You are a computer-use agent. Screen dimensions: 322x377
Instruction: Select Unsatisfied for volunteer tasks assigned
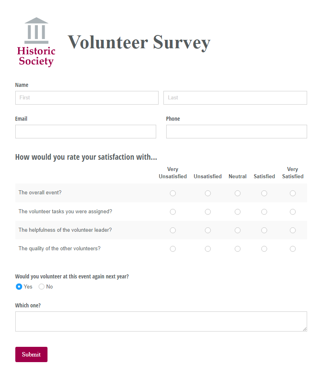coord(208,212)
